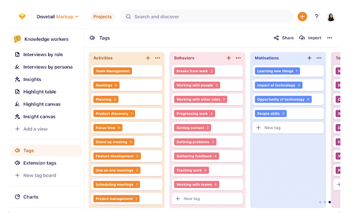Open the page more options ellipsis

click(330, 38)
